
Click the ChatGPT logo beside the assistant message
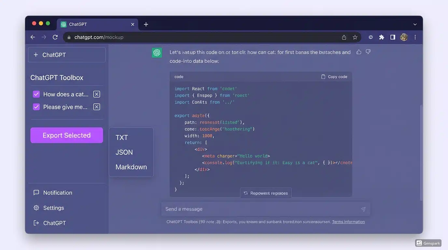(x=157, y=52)
